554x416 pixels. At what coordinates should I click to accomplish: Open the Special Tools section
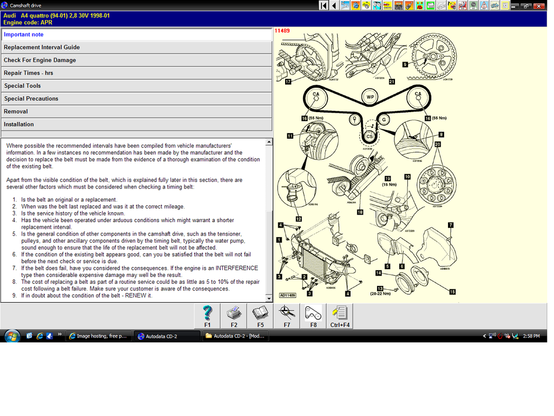[137, 86]
